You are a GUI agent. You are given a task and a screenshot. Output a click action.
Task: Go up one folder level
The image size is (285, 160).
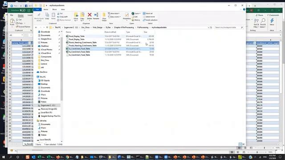(47, 28)
